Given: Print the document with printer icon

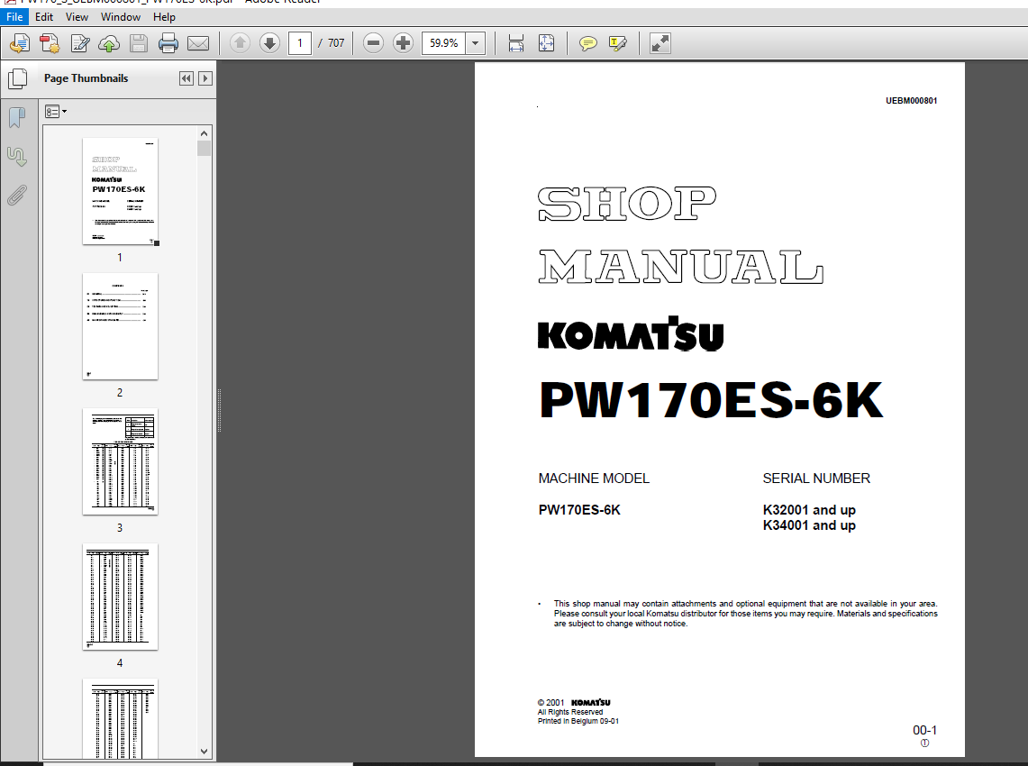Looking at the screenshot, I should [x=168, y=43].
